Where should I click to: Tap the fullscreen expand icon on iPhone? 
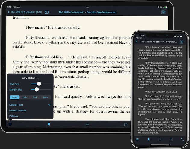click(x=182, y=139)
